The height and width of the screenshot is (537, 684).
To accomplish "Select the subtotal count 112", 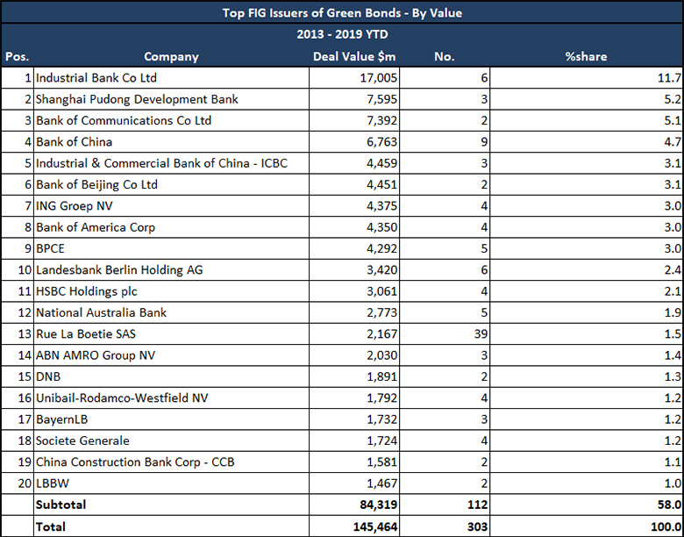I will (445, 505).
